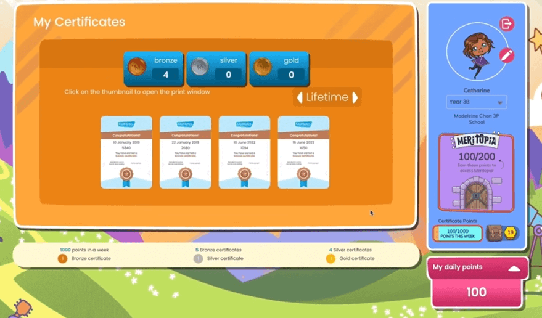Go to next period with right Lifetime arrow
The height and width of the screenshot is (318, 542).
tap(355, 97)
